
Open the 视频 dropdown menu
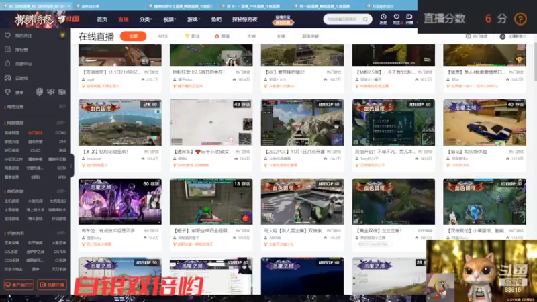click(x=170, y=19)
